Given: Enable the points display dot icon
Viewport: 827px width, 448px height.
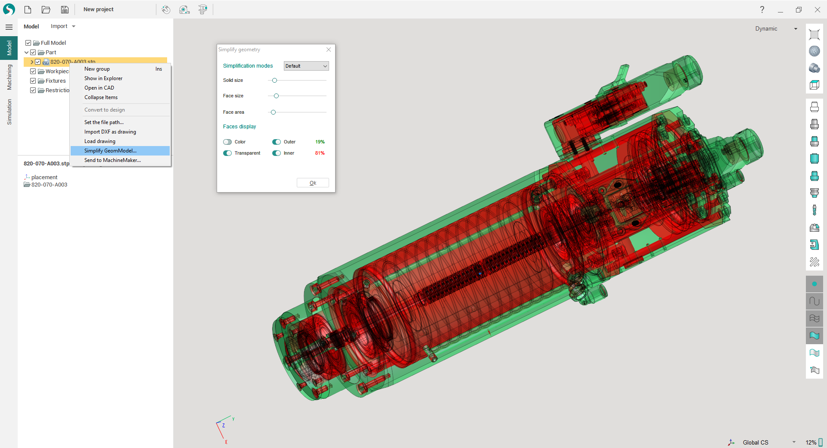Looking at the screenshot, I should tap(814, 284).
